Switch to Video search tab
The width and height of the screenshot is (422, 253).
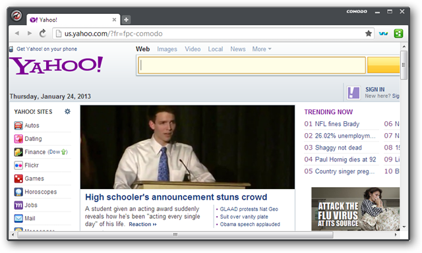click(193, 49)
